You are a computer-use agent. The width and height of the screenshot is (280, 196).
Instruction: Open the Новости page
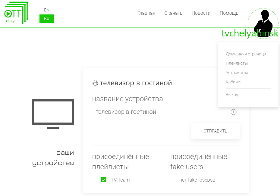pyautogui.click(x=201, y=13)
